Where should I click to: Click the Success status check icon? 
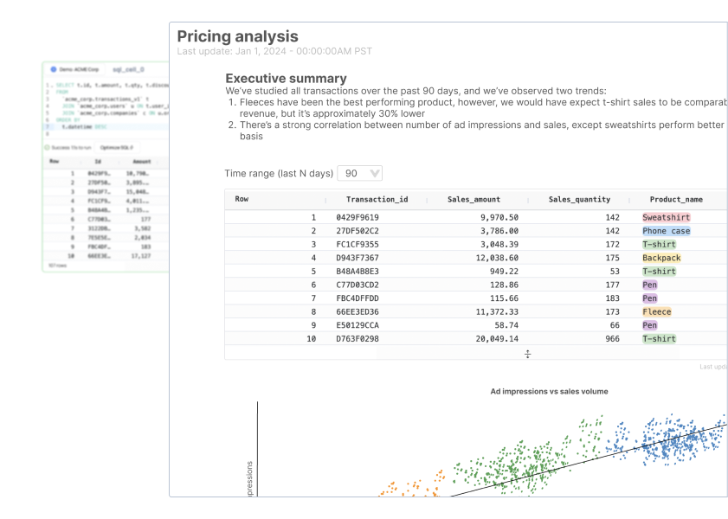coord(48,148)
